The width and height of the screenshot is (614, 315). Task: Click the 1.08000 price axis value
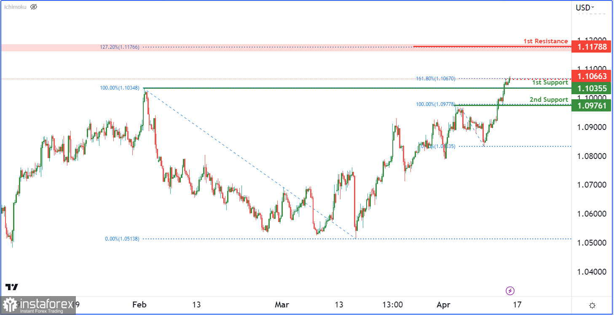[x=591, y=156]
